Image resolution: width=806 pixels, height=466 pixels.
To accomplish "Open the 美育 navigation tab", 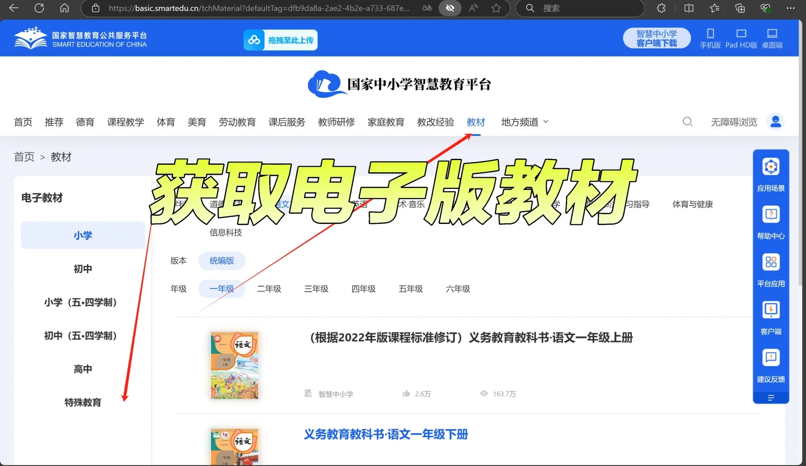I will (197, 122).
